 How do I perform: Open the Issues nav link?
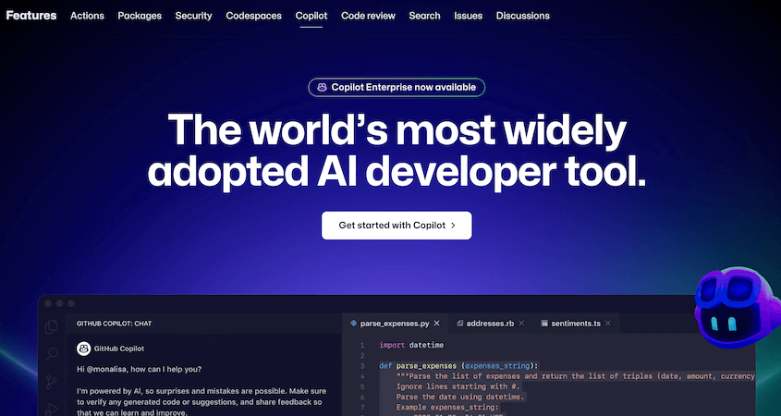[x=469, y=16]
